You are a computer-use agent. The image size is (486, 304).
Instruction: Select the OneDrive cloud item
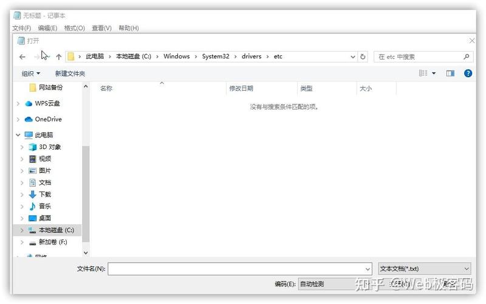(47, 119)
